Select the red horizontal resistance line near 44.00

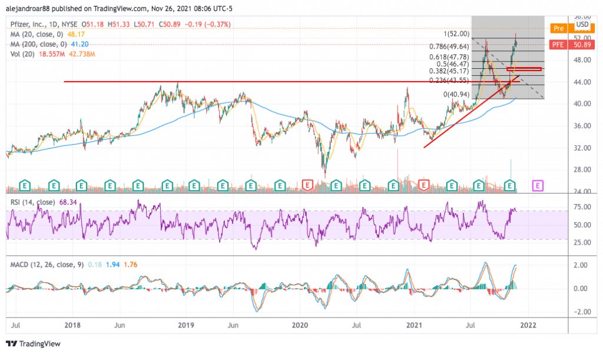291,81
